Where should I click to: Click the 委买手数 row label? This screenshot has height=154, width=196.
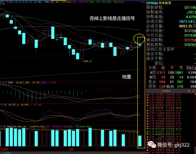pos(155,58)
